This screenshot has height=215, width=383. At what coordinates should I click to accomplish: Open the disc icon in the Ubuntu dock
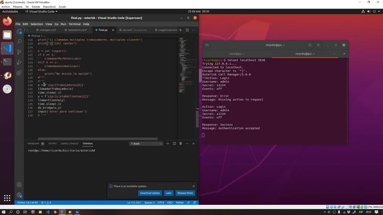[7, 89]
